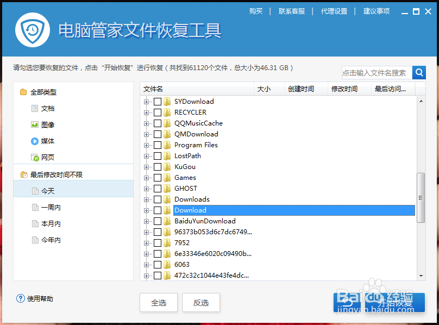Select the 全部类型 folder icon

point(23,92)
